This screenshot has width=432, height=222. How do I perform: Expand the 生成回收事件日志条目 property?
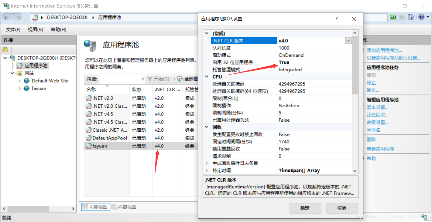[x=207, y=163]
